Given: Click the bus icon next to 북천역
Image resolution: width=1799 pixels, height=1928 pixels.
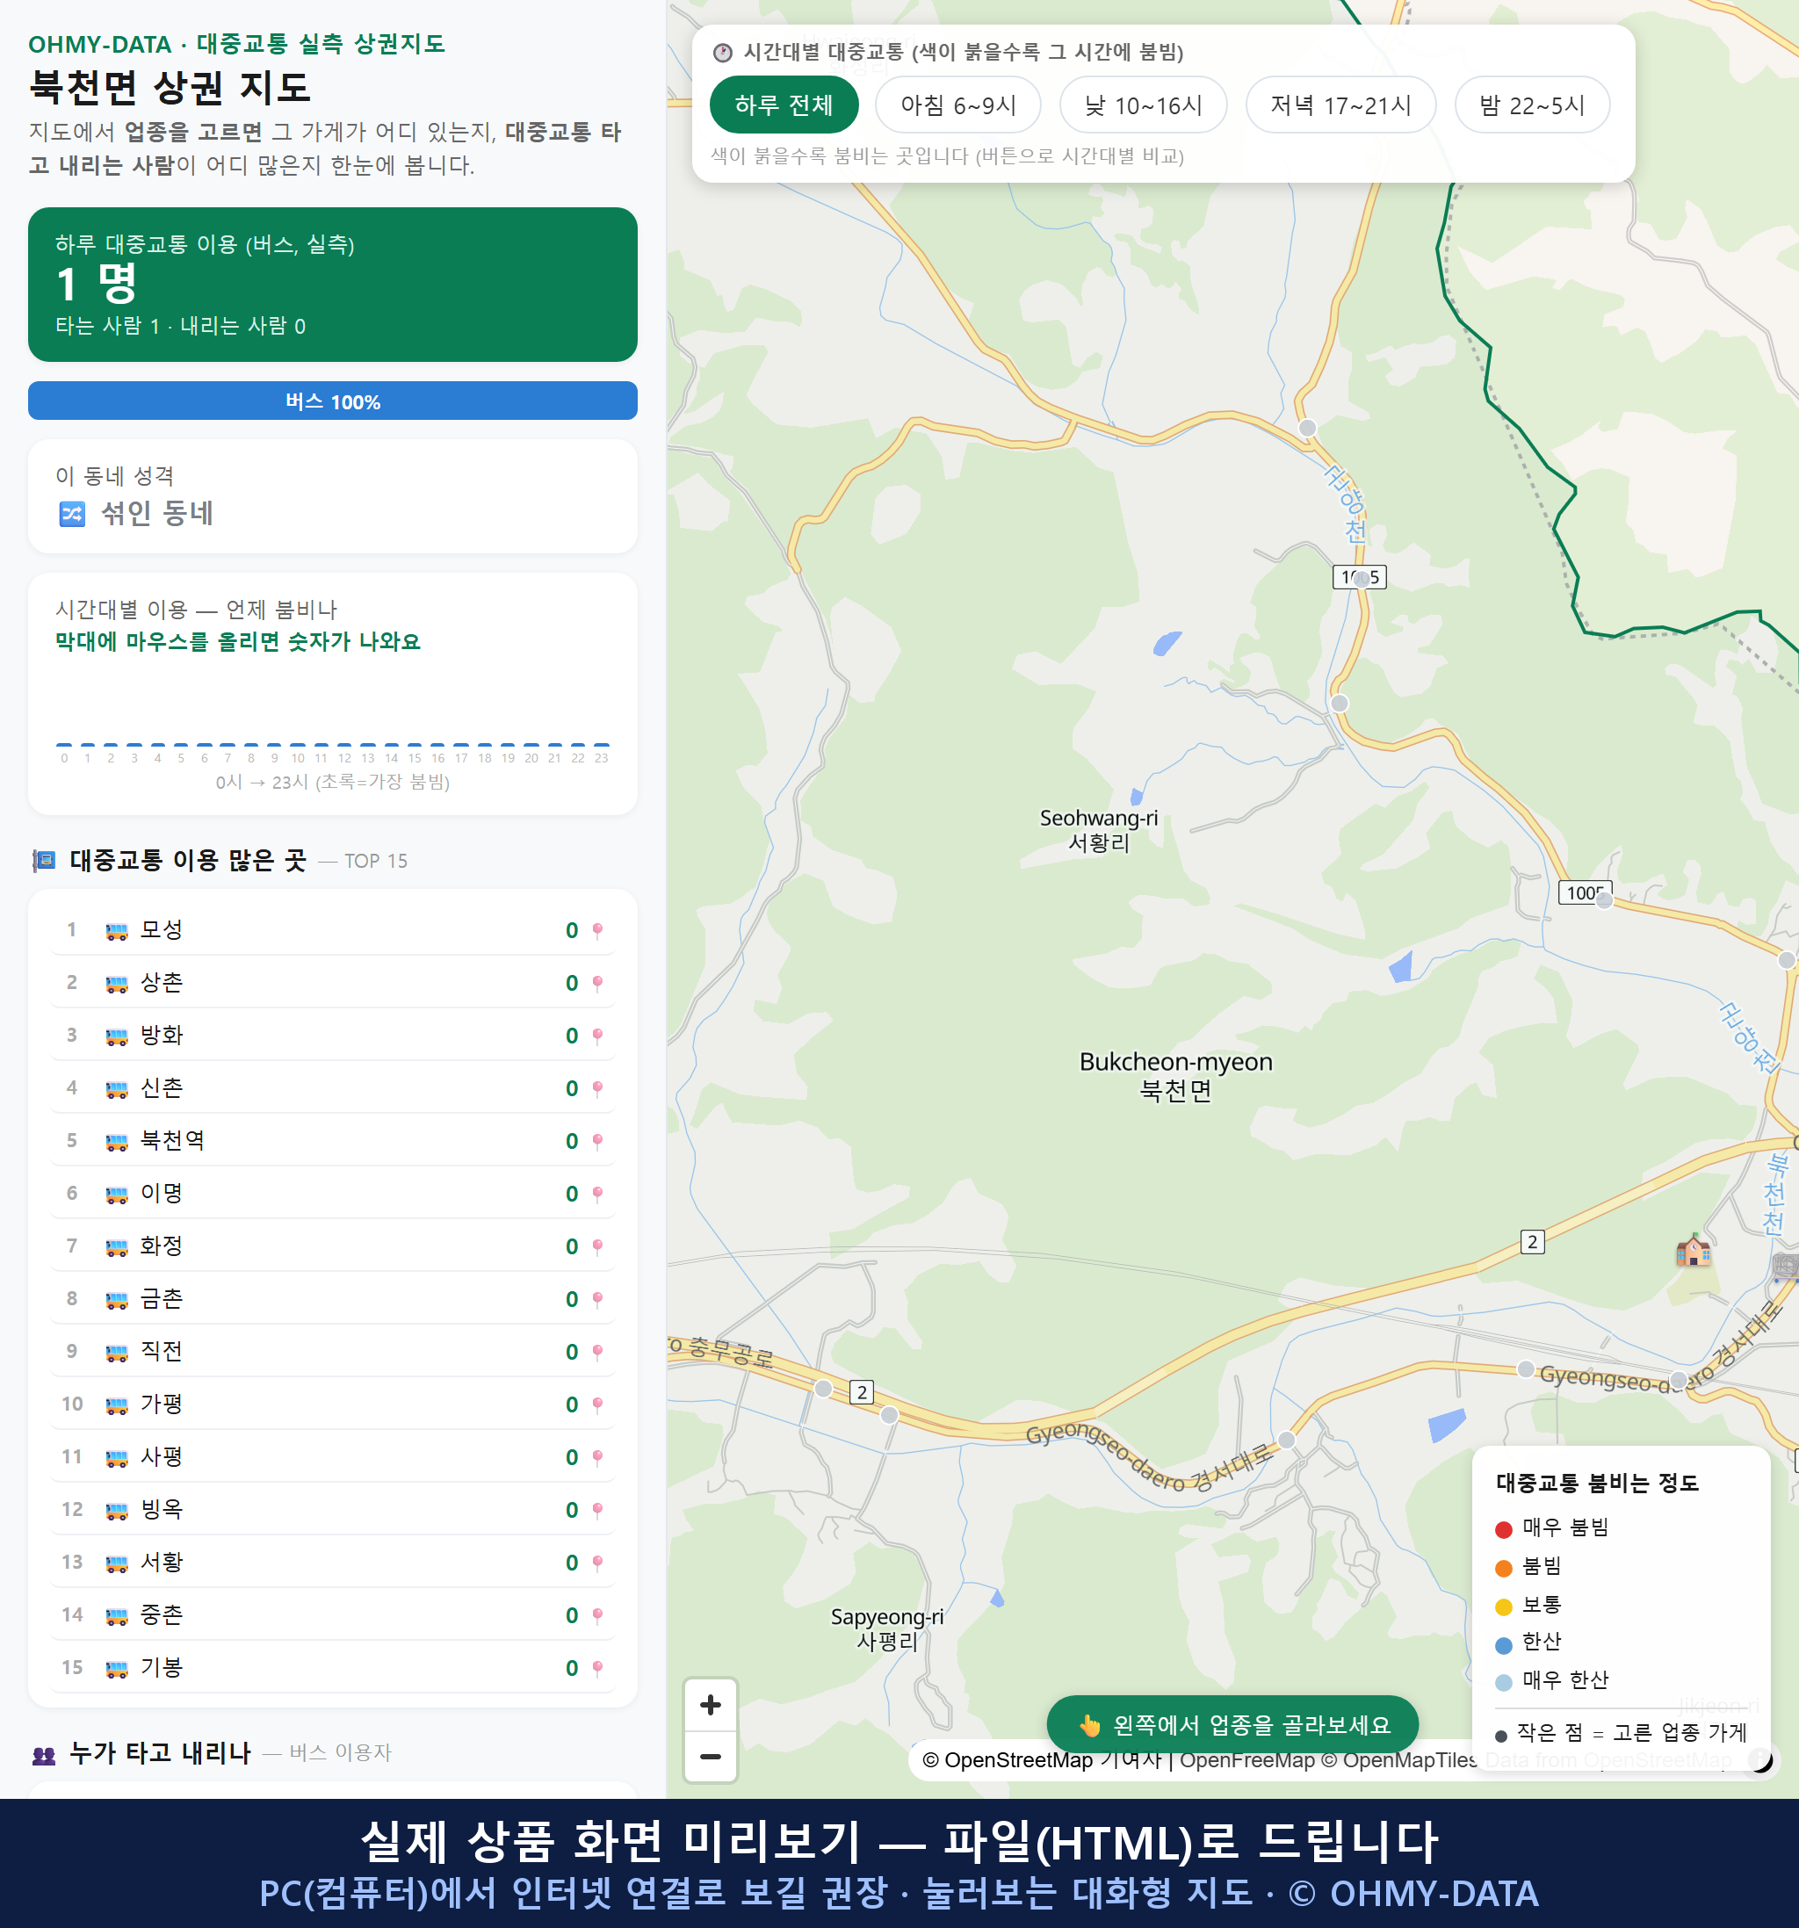Looking at the screenshot, I should point(116,1142).
